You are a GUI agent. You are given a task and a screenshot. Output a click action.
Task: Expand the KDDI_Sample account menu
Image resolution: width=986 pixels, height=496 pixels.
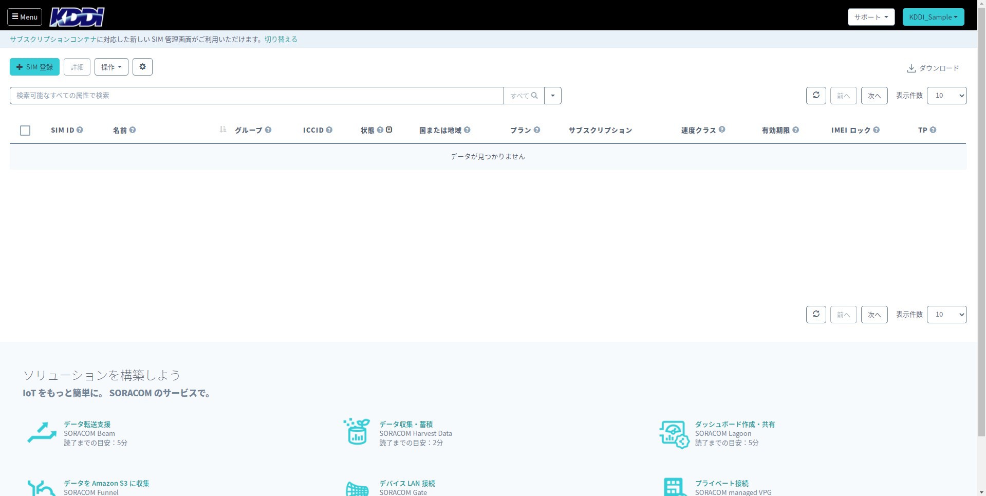[x=933, y=17]
